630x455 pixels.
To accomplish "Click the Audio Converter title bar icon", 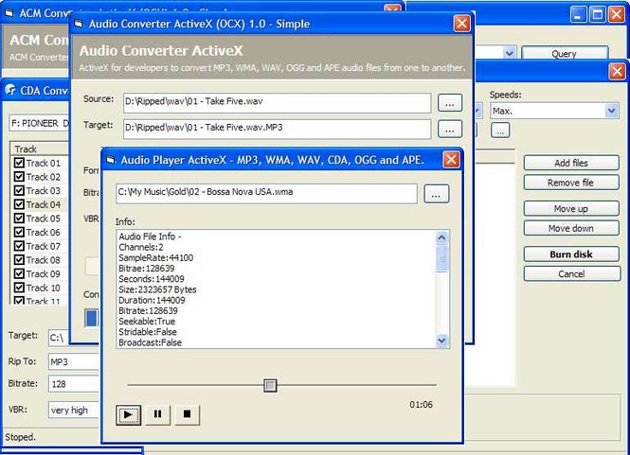I will tap(79, 24).
